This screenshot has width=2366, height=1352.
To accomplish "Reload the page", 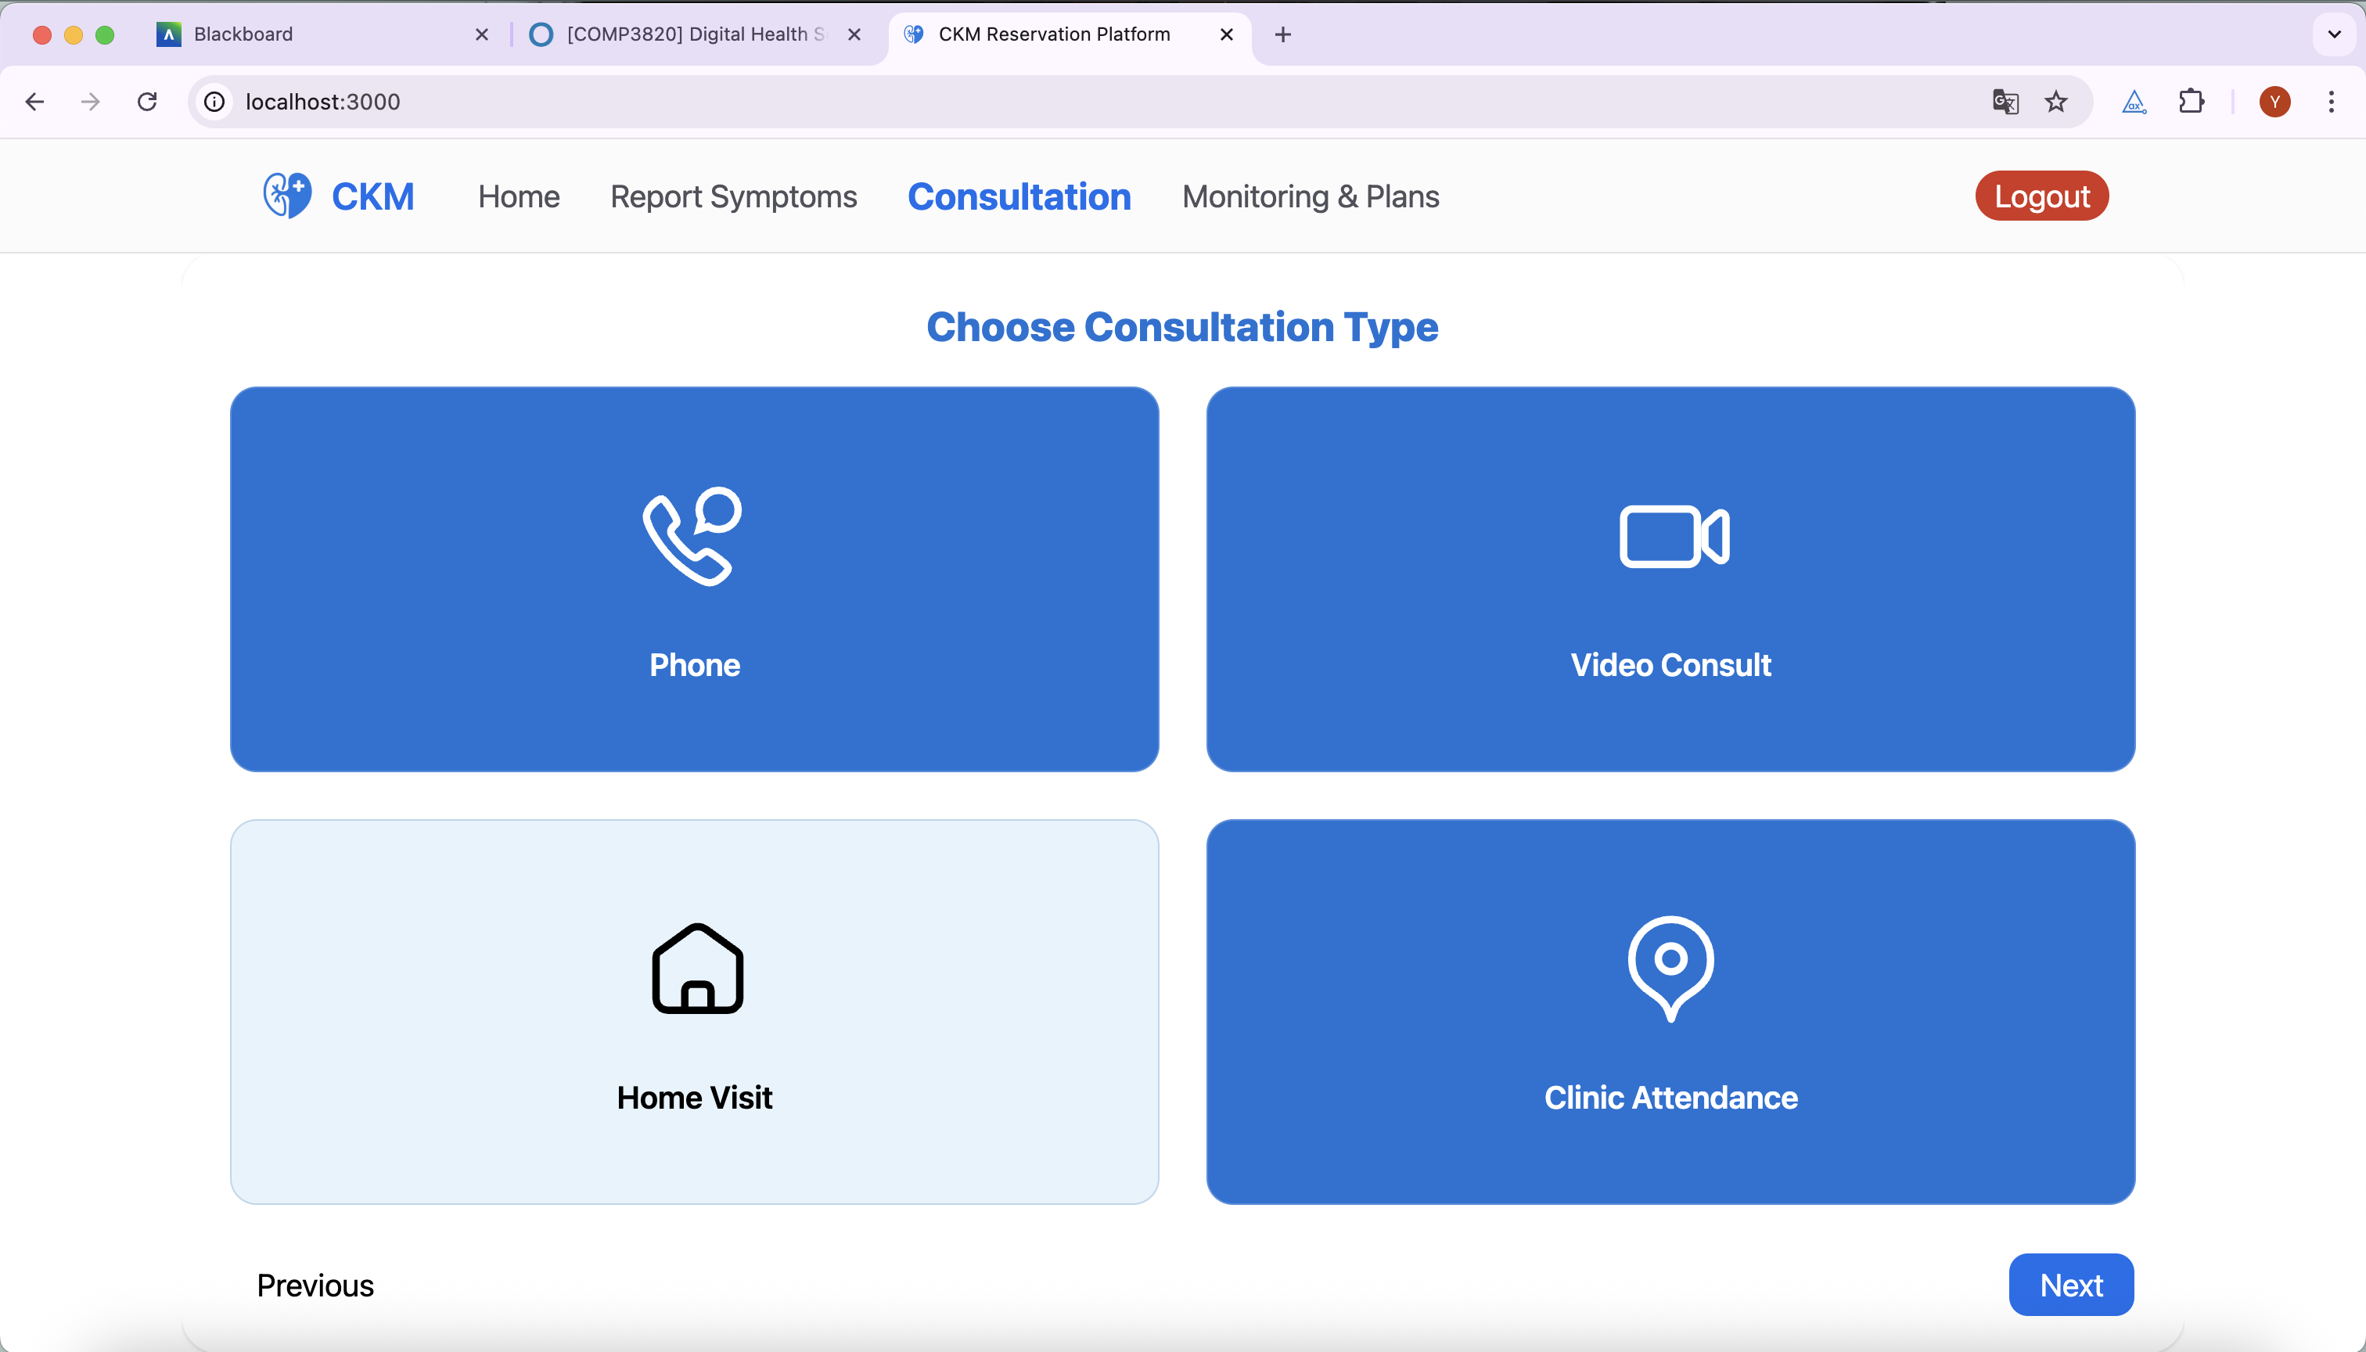I will [147, 101].
